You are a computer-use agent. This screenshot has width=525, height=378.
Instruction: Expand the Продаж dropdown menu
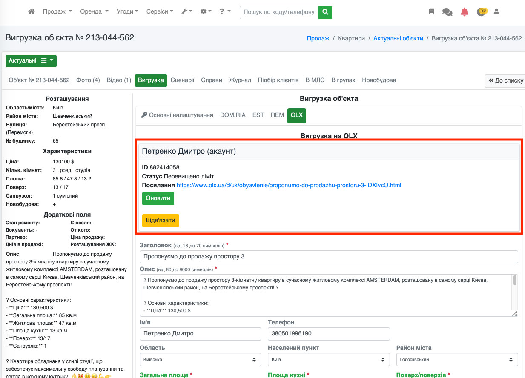[x=57, y=12]
